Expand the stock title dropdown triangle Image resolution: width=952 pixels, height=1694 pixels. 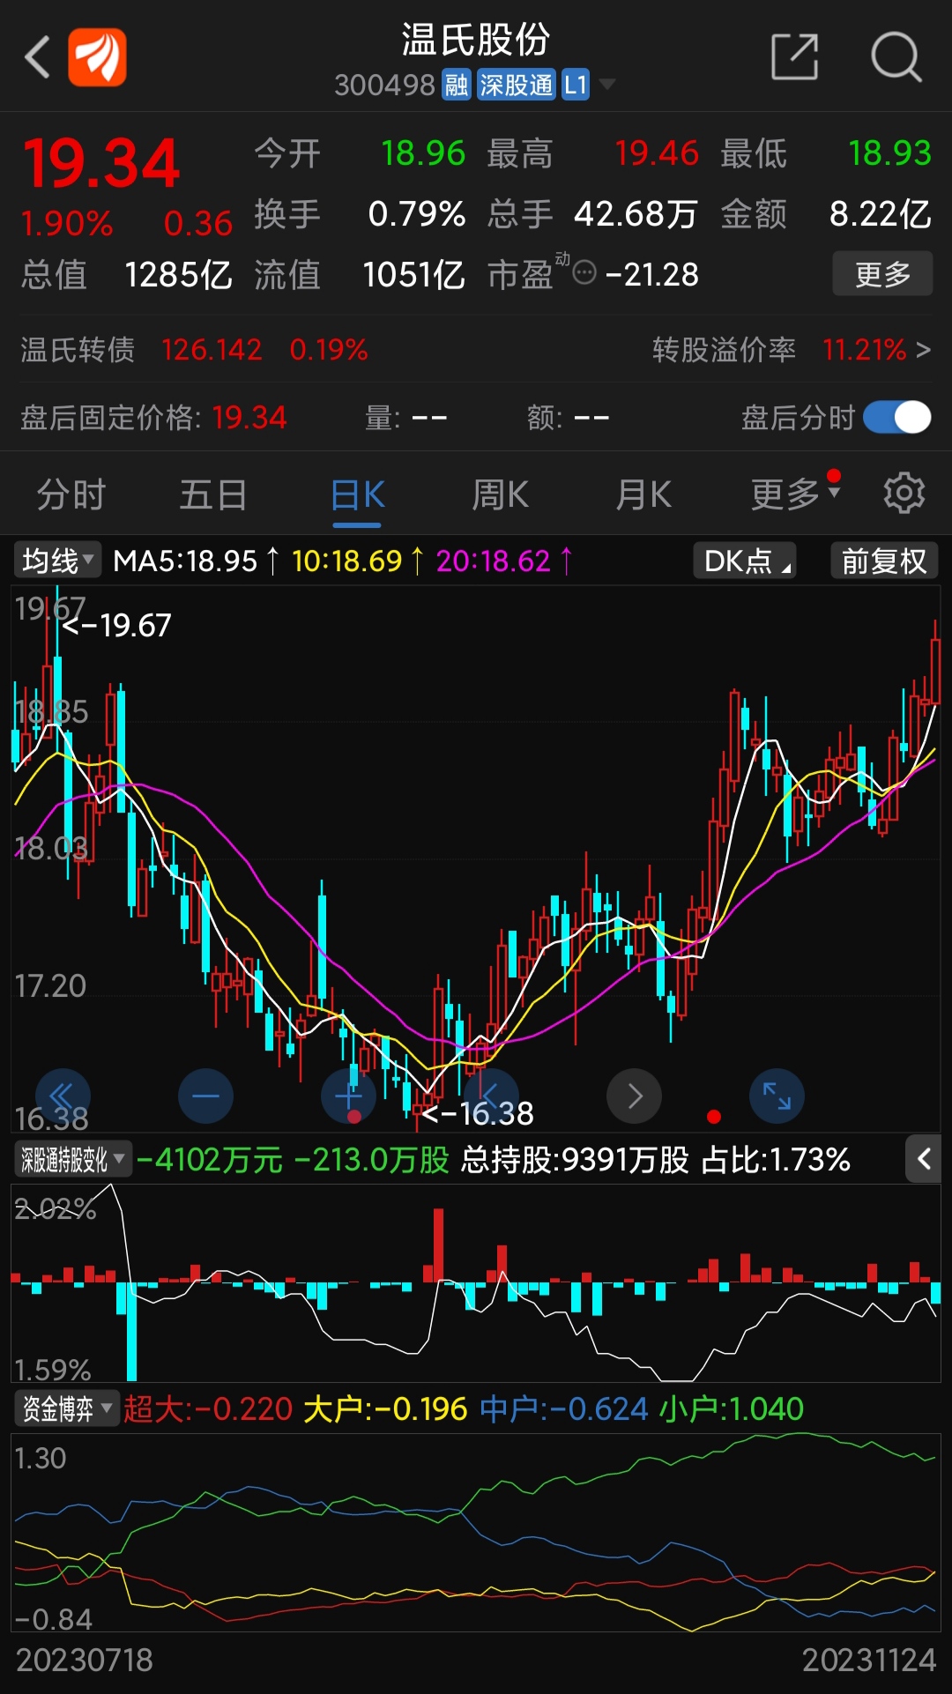[x=606, y=85]
